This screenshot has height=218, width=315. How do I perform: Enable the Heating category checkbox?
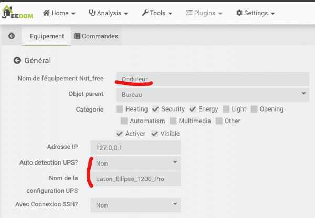120,109
